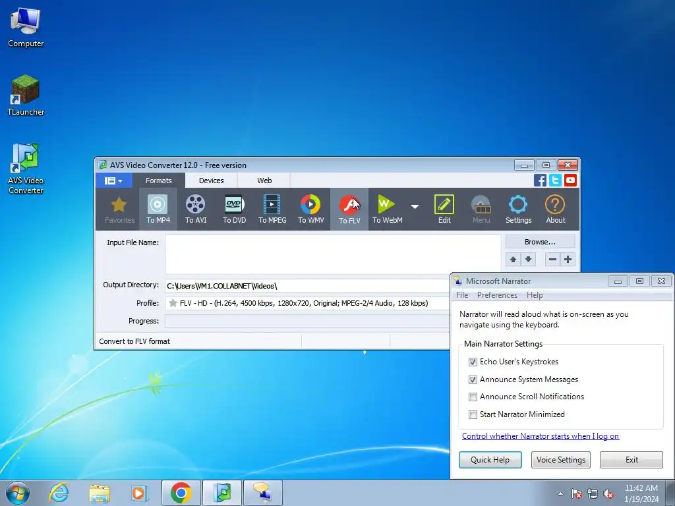Click the Output Directory path field

pyautogui.click(x=307, y=286)
